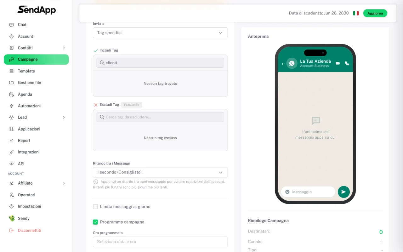Viewport: 403px width, 252px height.
Task: Expand the Contatti submenu chevron
Action: (64, 48)
